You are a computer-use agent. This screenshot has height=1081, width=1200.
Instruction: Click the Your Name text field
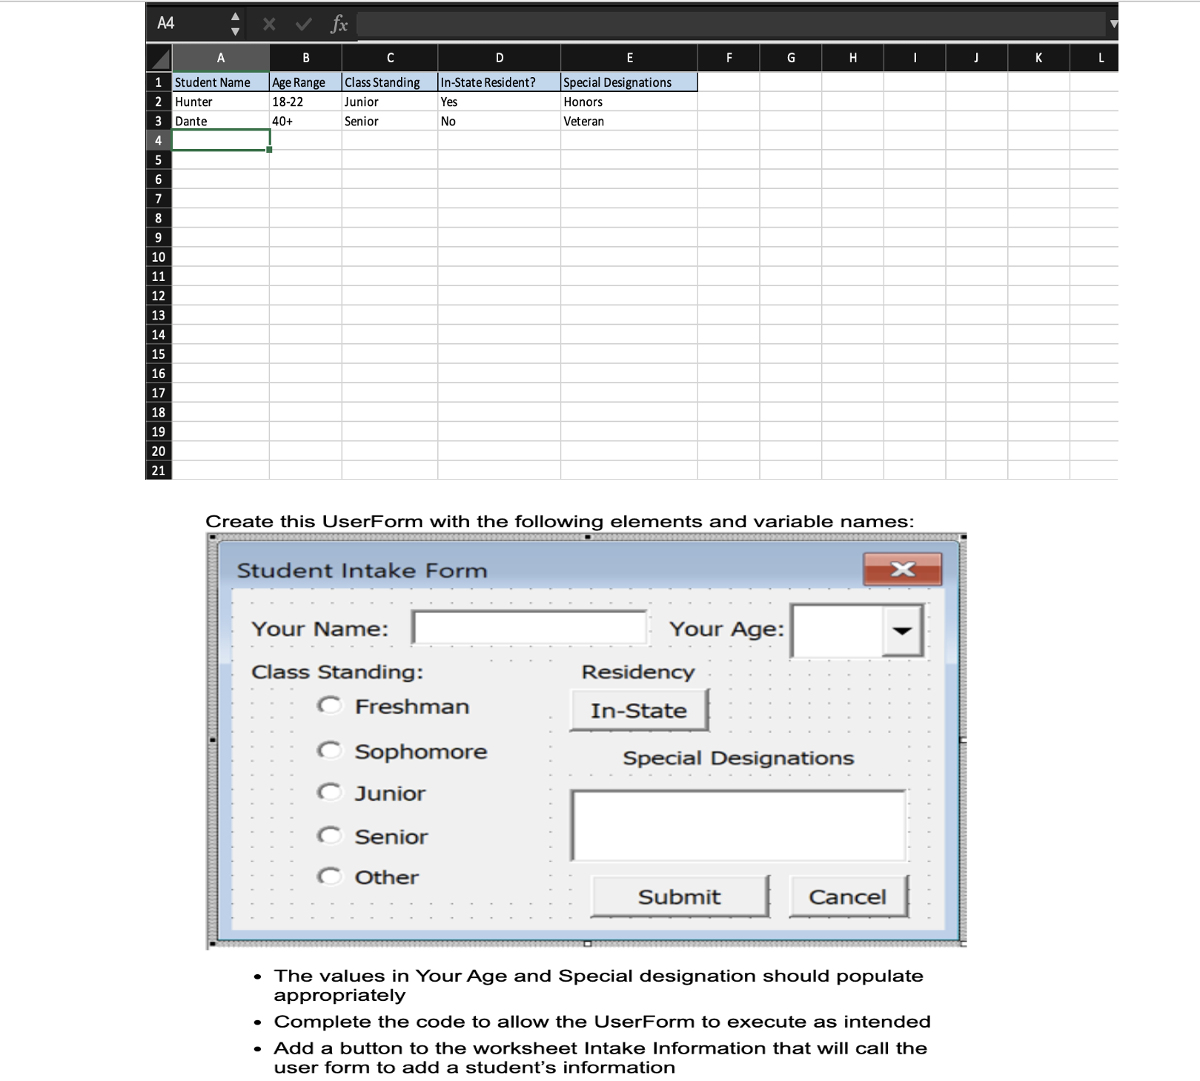(x=529, y=627)
